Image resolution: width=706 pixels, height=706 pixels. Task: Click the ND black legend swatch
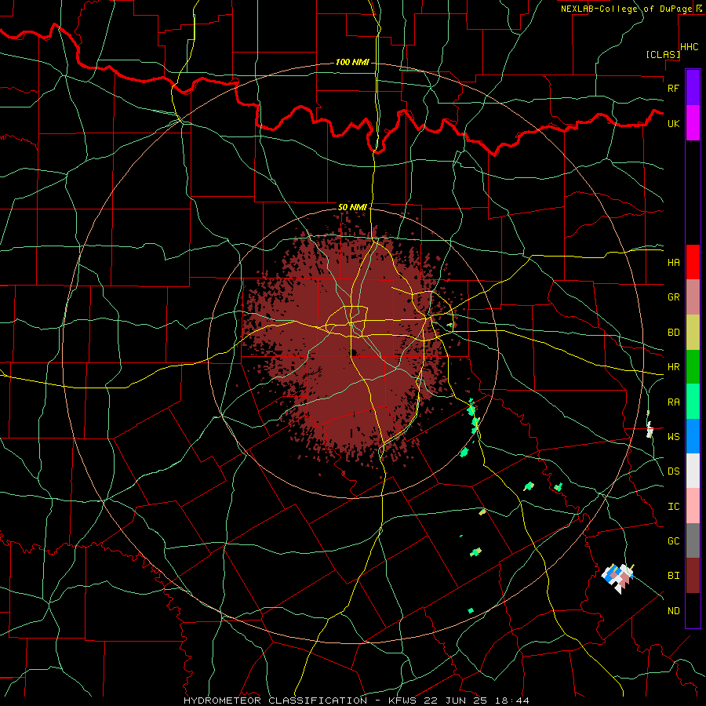point(693,610)
